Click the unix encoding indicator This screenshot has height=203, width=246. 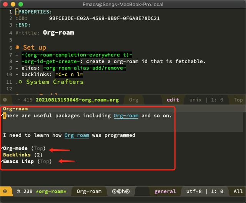click(x=195, y=100)
